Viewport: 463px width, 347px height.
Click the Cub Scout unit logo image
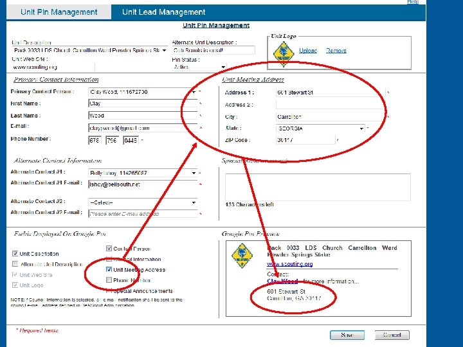coord(284,54)
